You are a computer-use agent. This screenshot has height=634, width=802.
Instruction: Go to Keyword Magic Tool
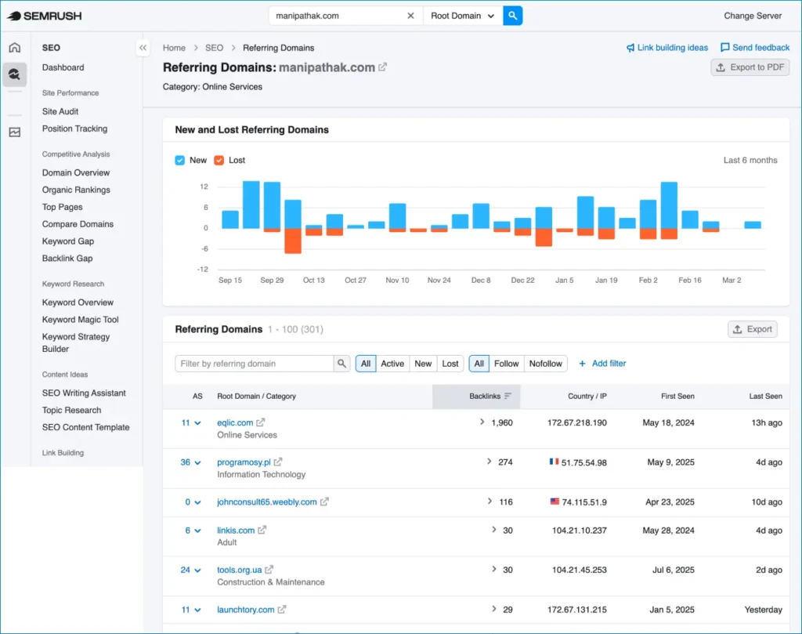(x=81, y=320)
